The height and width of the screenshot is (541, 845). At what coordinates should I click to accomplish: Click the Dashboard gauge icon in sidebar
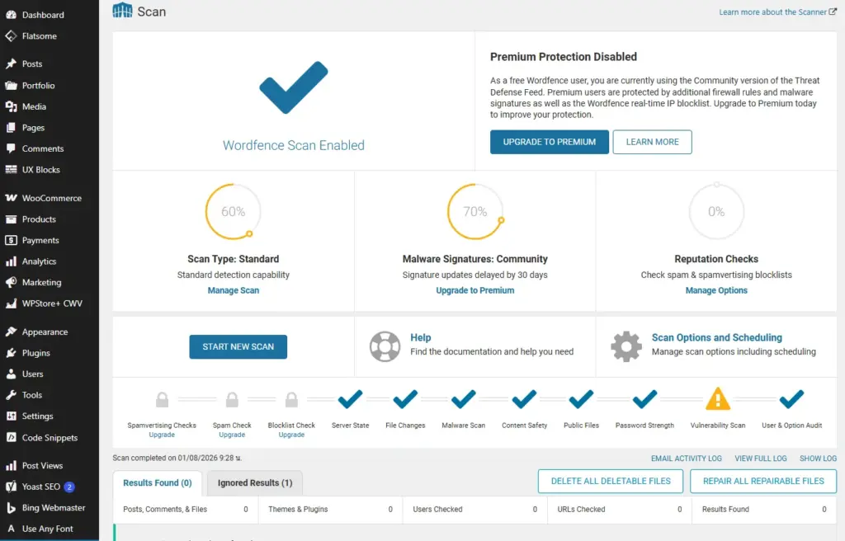pyautogui.click(x=11, y=15)
